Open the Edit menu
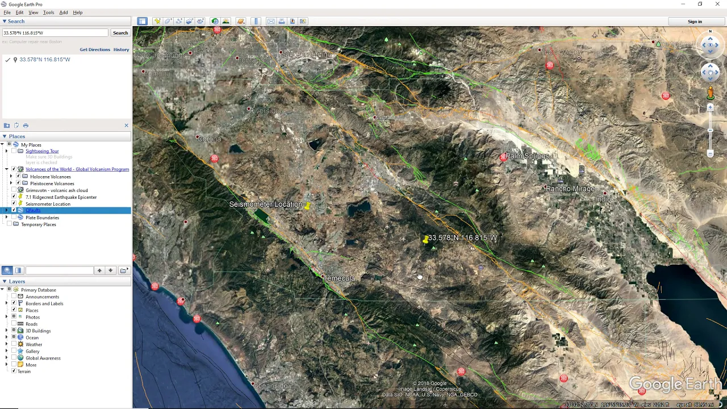The width and height of the screenshot is (727, 409). pyautogui.click(x=20, y=12)
